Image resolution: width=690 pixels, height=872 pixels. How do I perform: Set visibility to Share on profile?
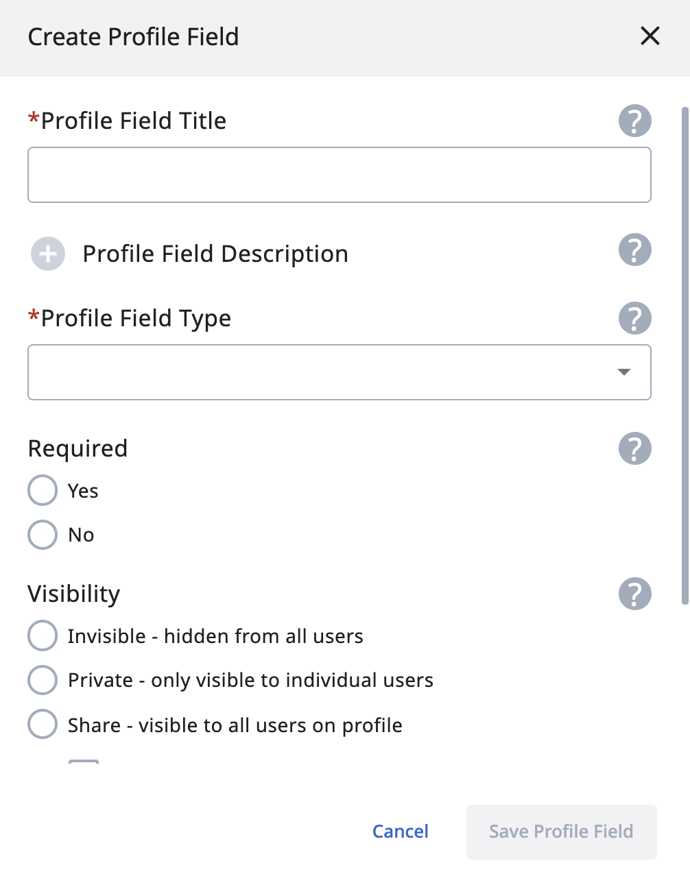[42, 724]
